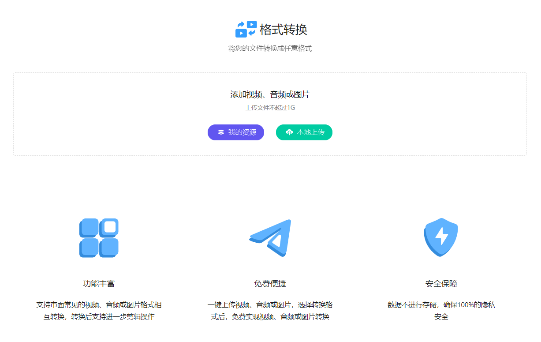Click the shield lightning icon above 安全保障
Viewport: 541px width, 342px height.
(441, 237)
